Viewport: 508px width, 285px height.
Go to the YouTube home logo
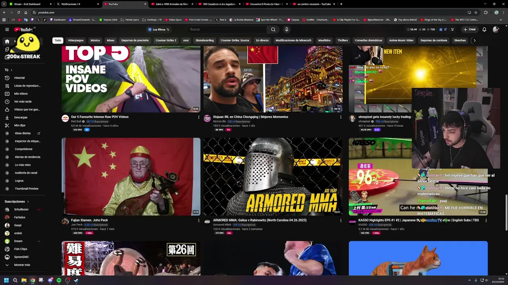[23, 29]
